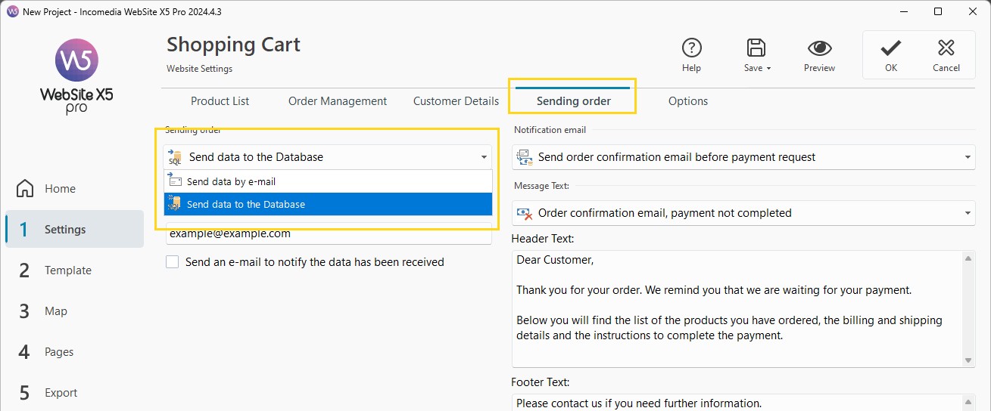Click the SQL database icon in combo box

(175, 157)
